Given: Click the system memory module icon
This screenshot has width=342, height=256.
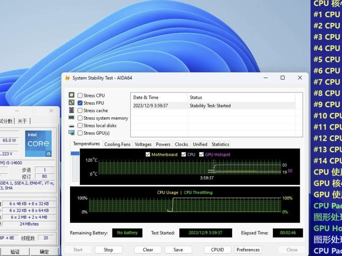Looking at the screenshot, I should (x=71, y=118).
